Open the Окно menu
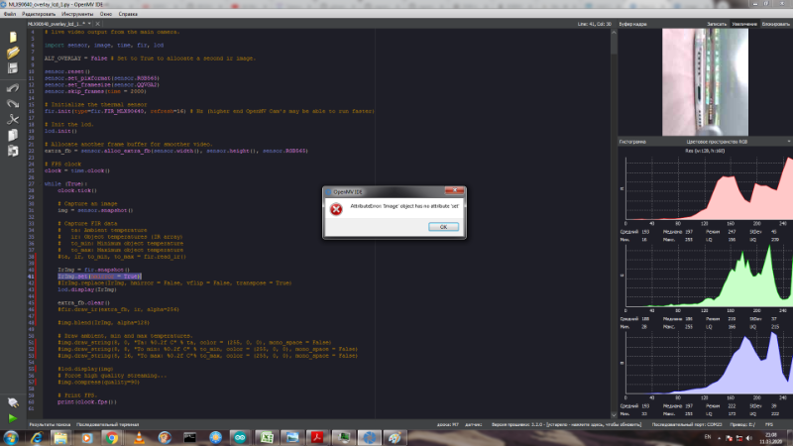Viewport: 793px width, 446px height. pos(106,14)
